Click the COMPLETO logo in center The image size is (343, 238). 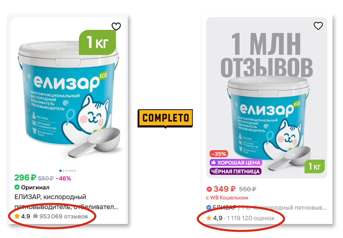(166, 118)
